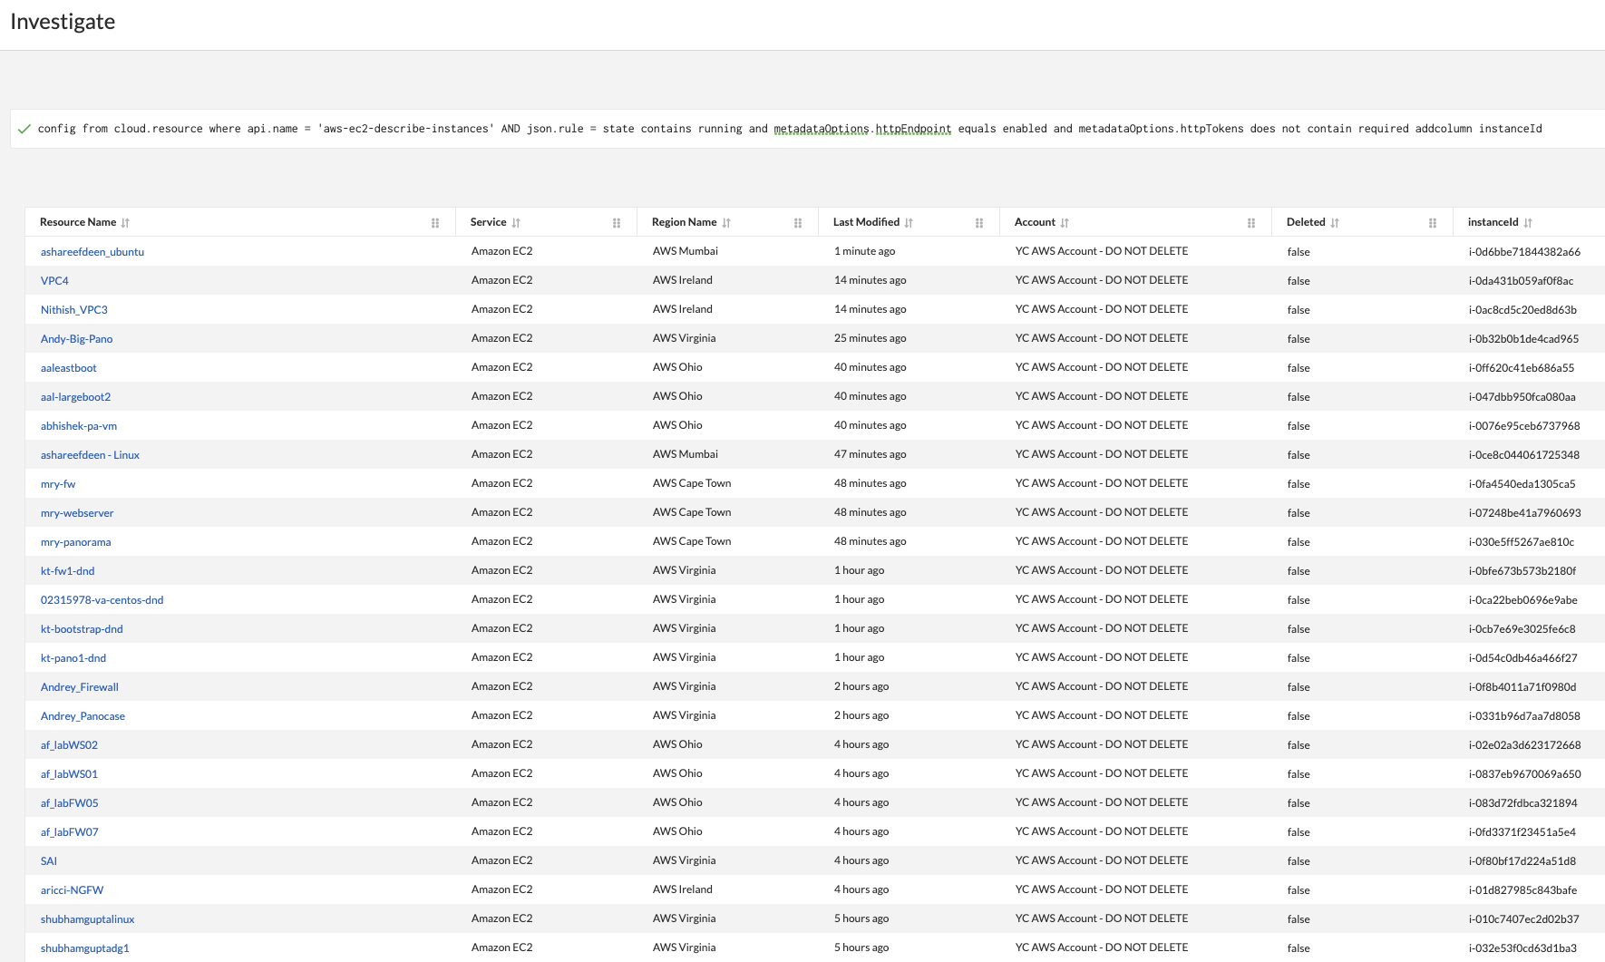
Task: Select mry-webserver resource link
Action: coord(77,513)
